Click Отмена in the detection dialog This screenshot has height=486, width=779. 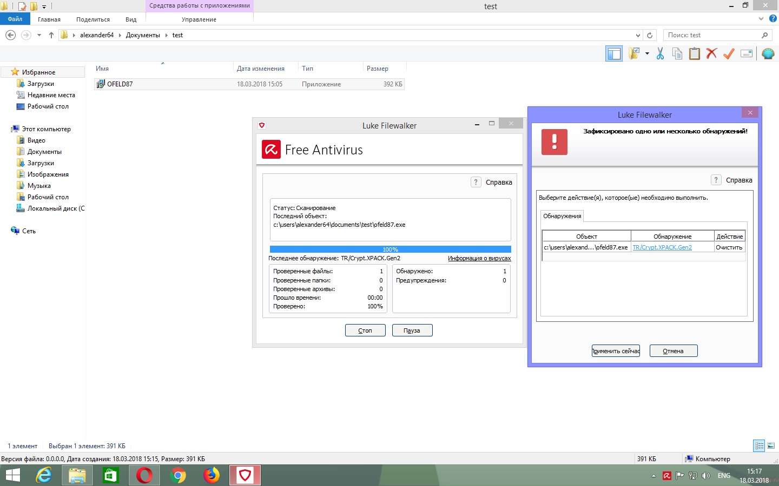(x=673, y=351)
